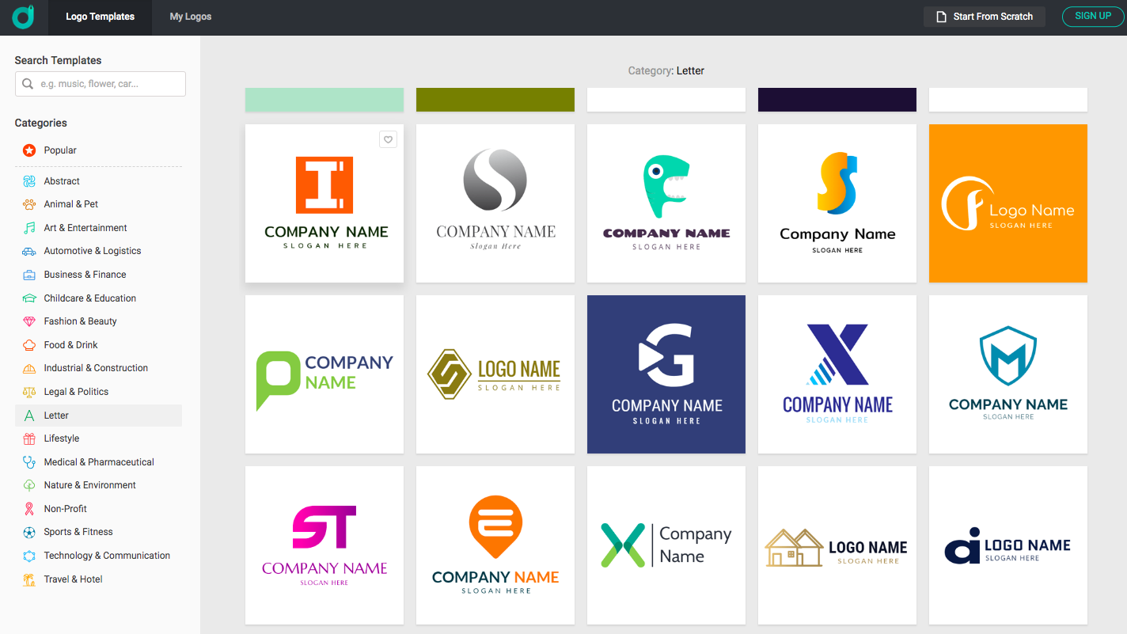The height and width of the screenshot is (634, 1127).
Task: Open the My Logos tab
Action: click(190, 16)
